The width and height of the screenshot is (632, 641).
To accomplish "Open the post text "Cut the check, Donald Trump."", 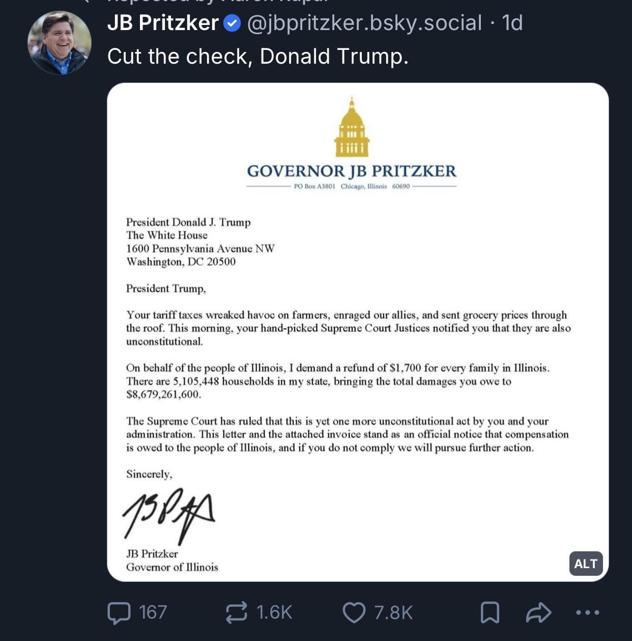I will click(258, 57).
